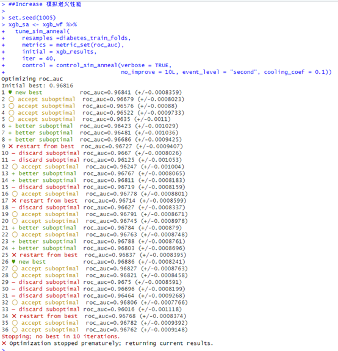
Task: Click iteration 11 discard suboptimal row
Action: coord(92,160)
